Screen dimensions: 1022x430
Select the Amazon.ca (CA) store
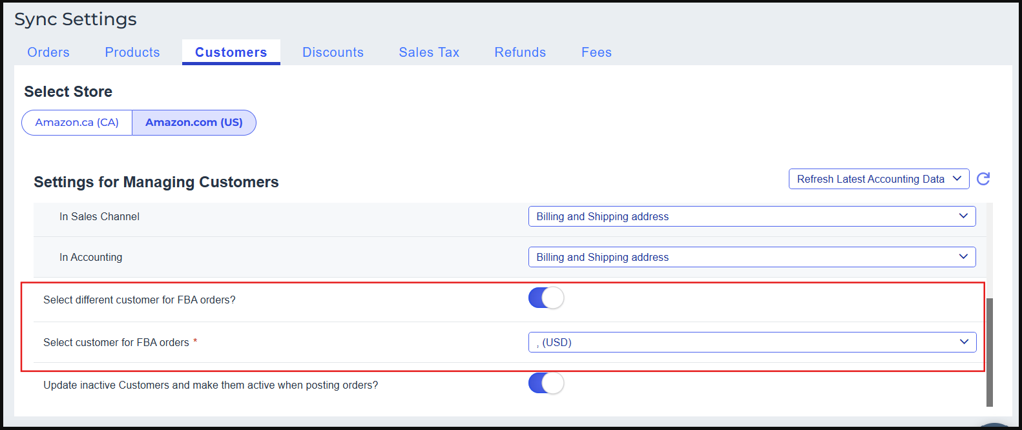(77, 123)
